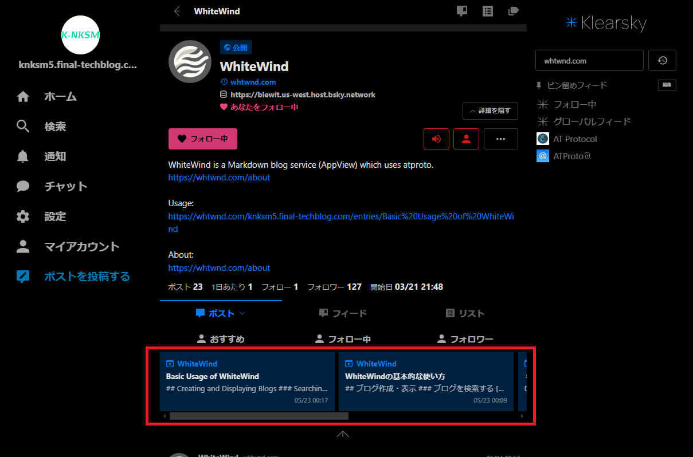The width and height of the screenshot is (693, 457).
Task: Open the Basic Usage of WhiteWind blog card
Action: tap(247, 381)
